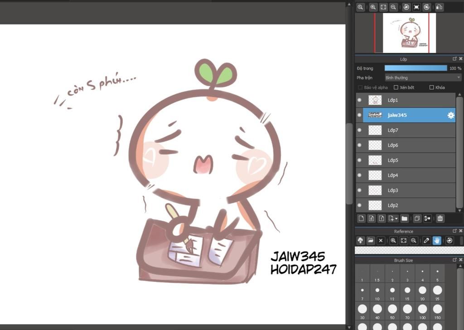Undock the Brush Size panel
Image resolution: width=464 pixels, height=330 pixels.
tap(454, 260)
